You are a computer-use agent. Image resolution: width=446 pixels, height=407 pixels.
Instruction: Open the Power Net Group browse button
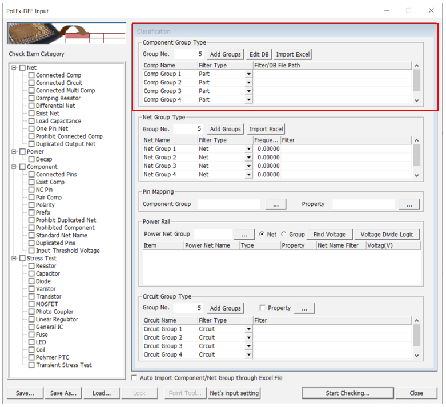point(244,235)
